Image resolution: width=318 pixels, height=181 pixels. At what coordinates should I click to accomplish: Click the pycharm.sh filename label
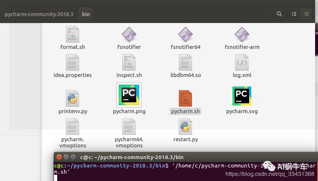pos(185,111)
